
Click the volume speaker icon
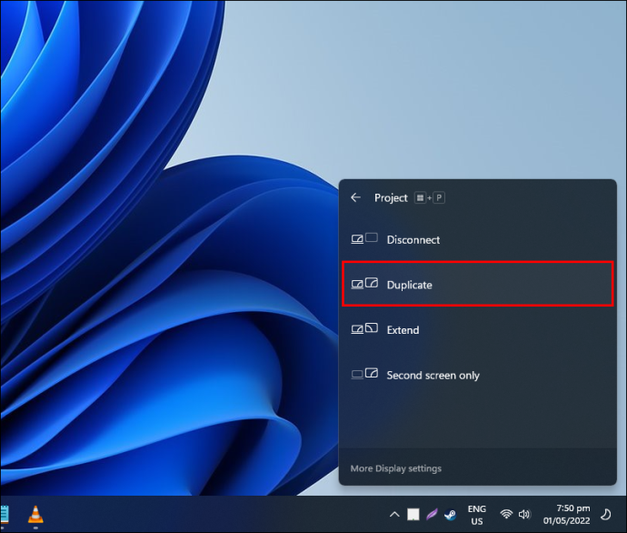point(524,514)
